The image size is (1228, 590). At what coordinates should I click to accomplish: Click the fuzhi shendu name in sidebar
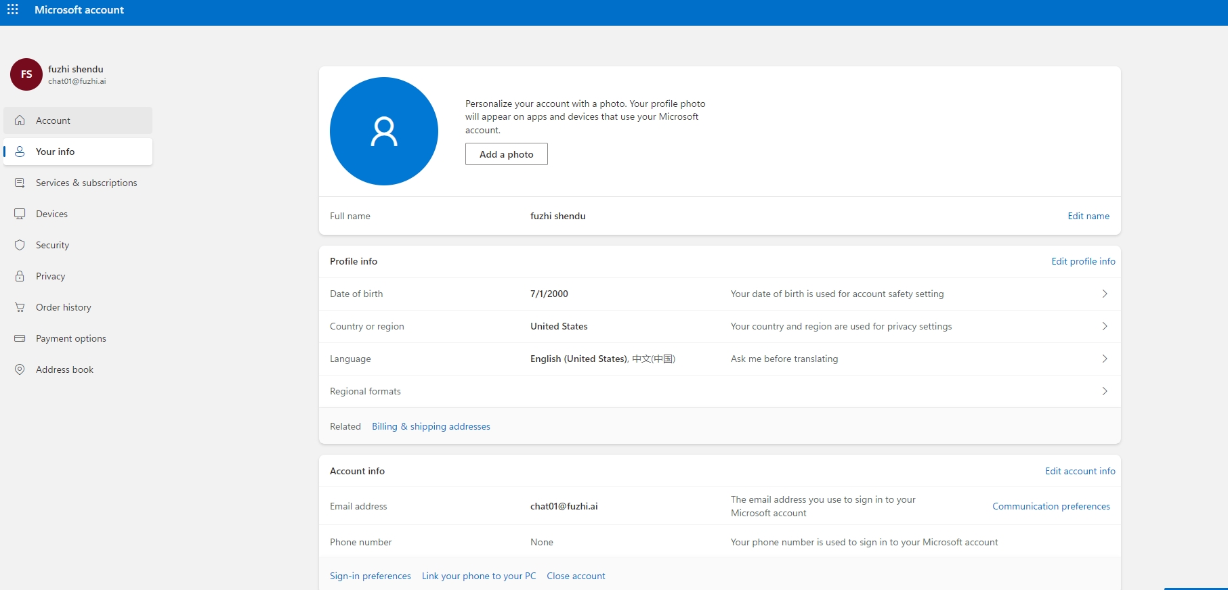(x=76, y=69)
